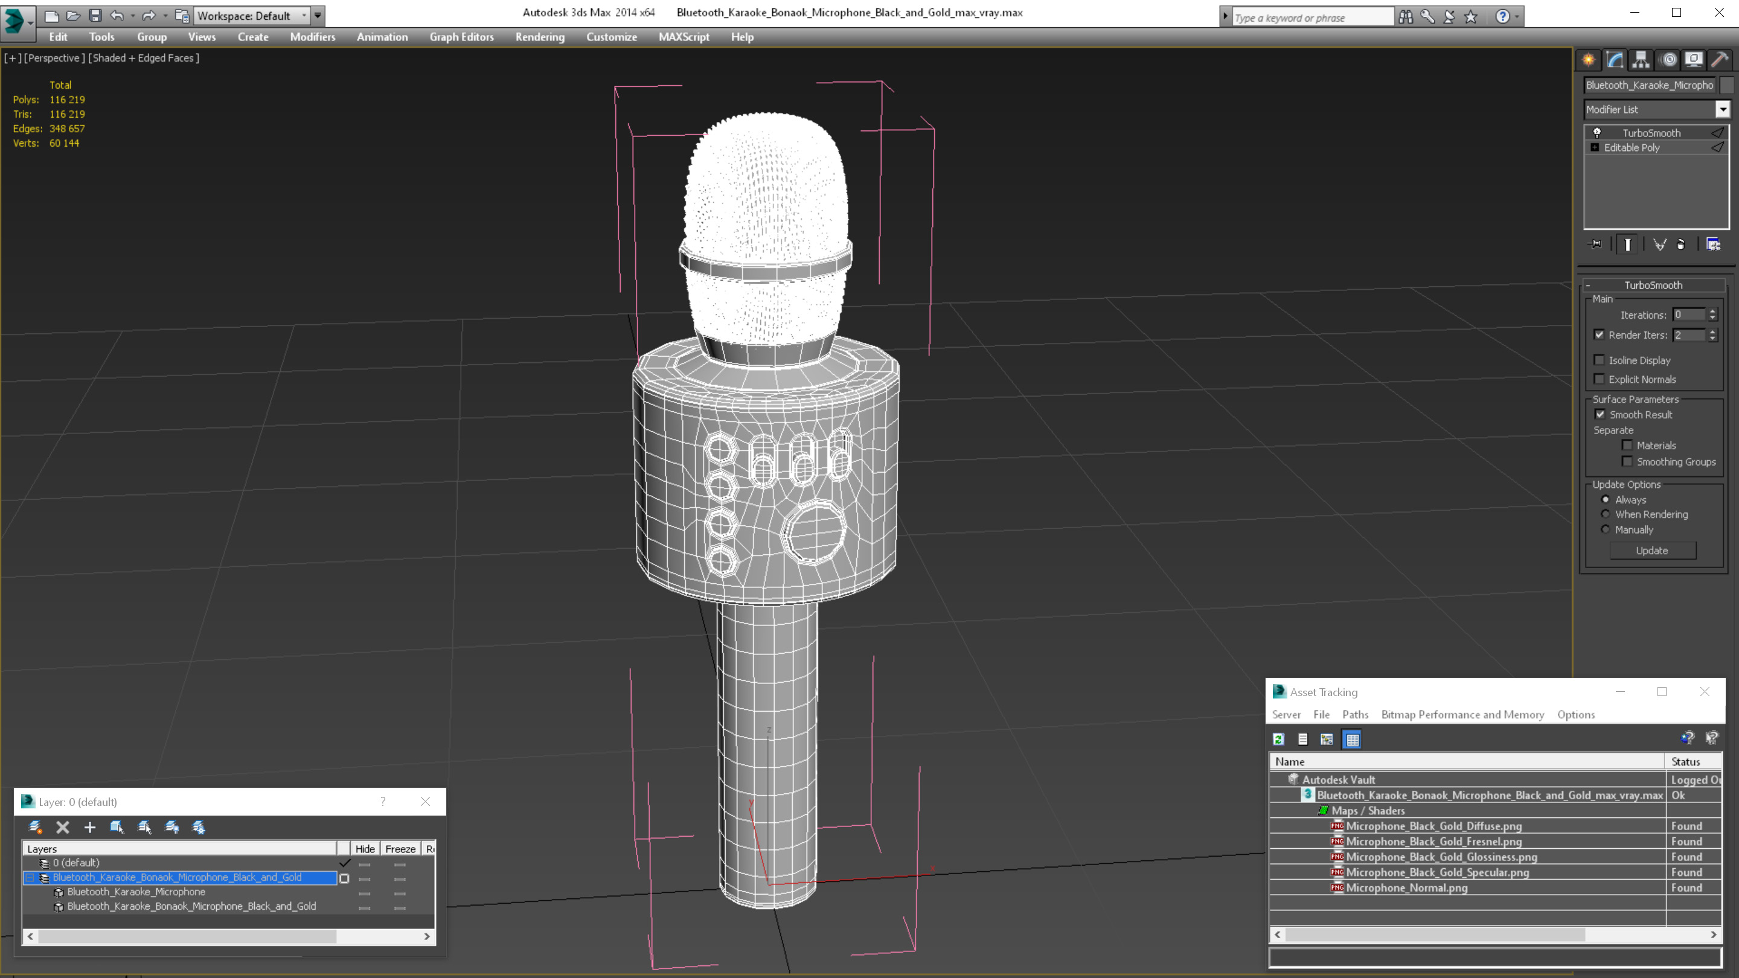Click the object color swatch next to name
Viewport: 1739px width, 978px height.
point(1727,85)
